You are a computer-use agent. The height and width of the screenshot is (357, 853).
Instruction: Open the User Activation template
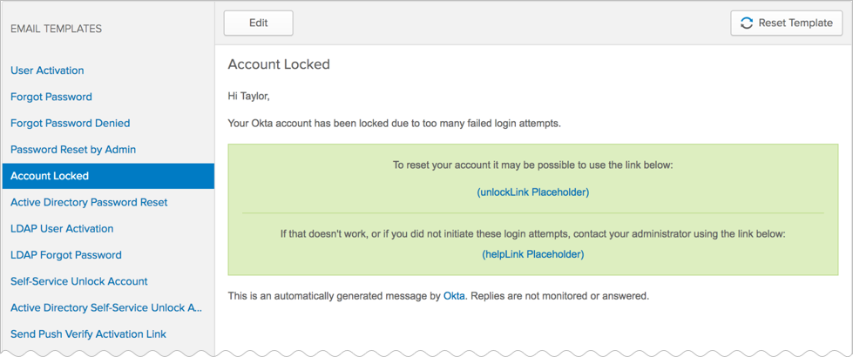point(47,71)
